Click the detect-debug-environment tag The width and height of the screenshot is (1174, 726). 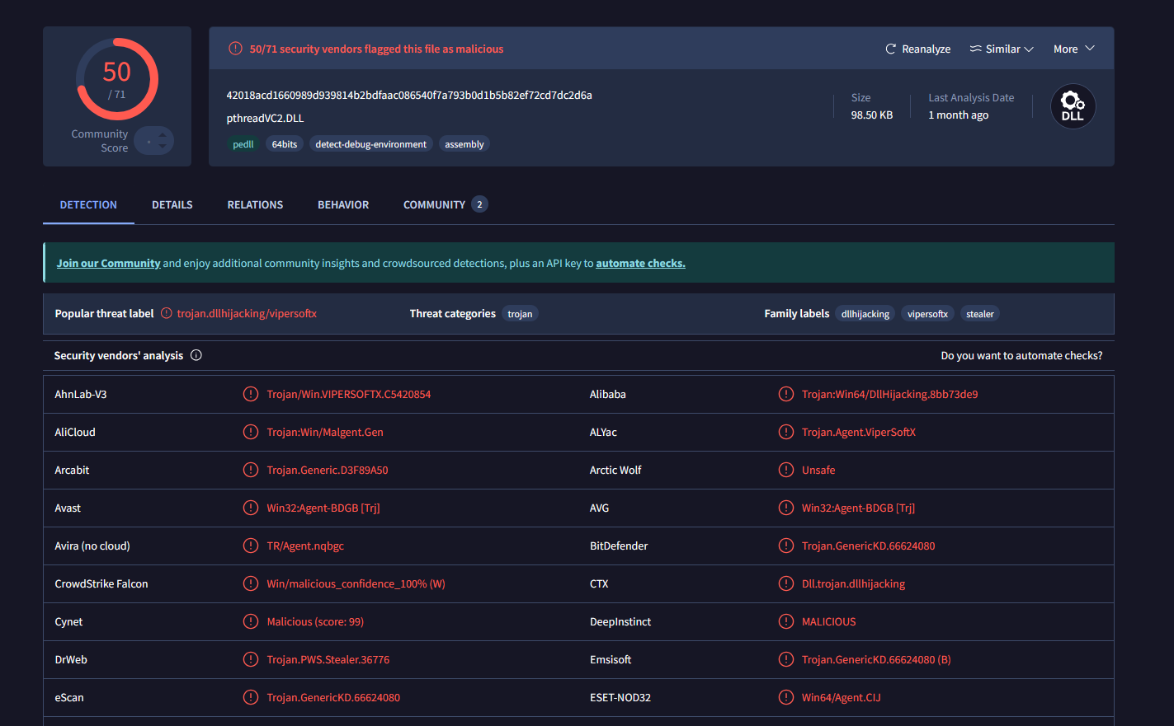point(371,144)
